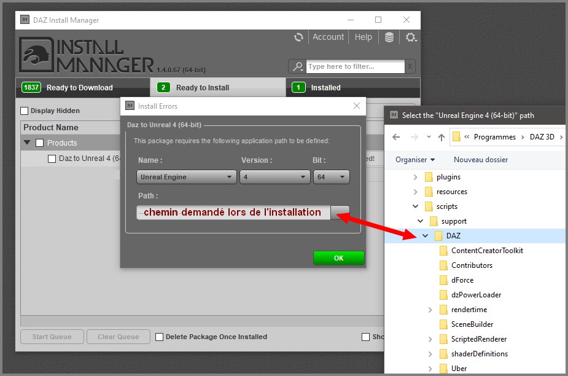Open the Account menu
568x376 pixels.
328,37
